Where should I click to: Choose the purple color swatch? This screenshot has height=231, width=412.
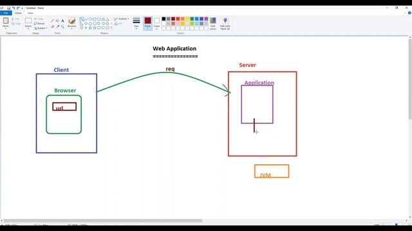[206, 19]
